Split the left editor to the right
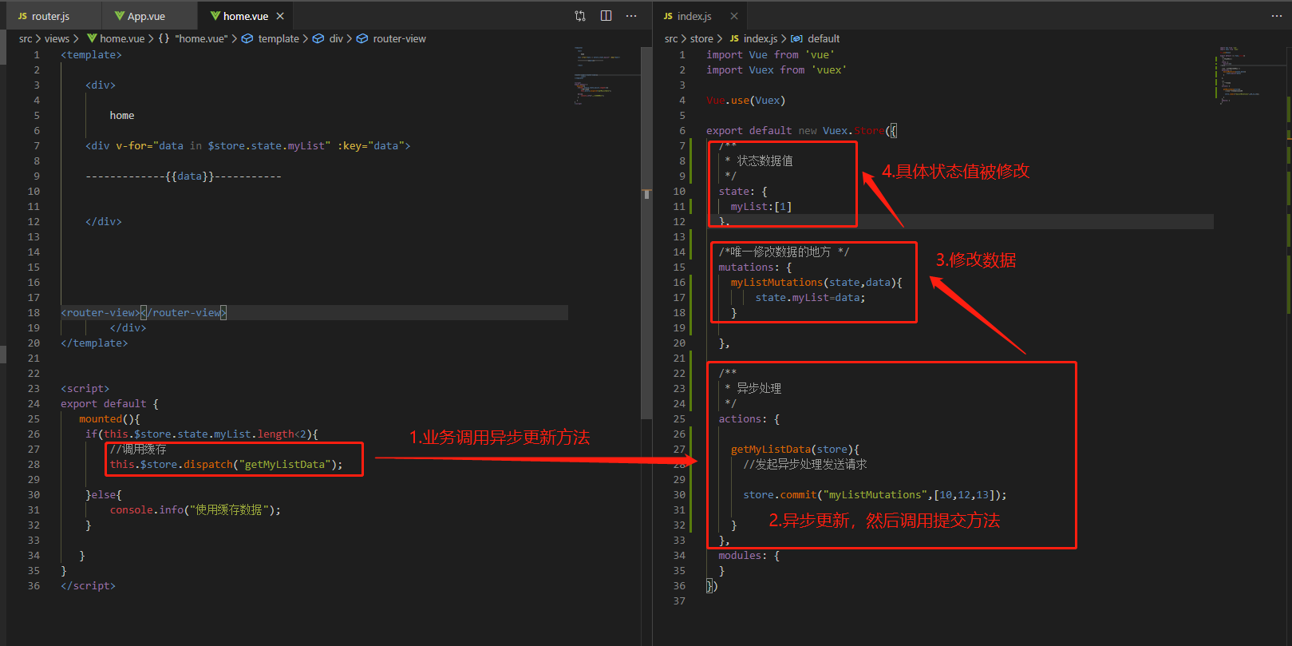This screenshot has width=1292, height=646. pos(606,16)
